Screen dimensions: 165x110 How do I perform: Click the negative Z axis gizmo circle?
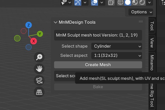[x=29, y=47]
